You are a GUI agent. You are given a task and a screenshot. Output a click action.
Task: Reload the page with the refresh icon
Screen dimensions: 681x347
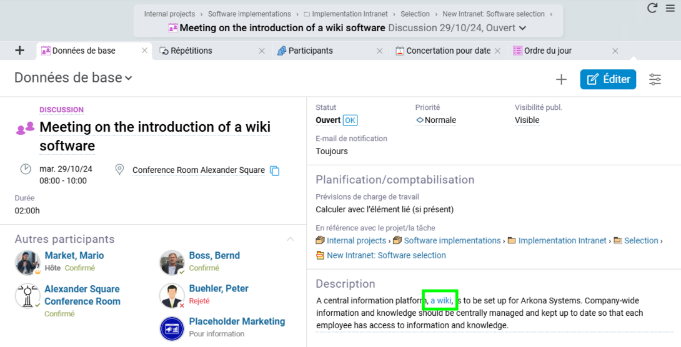pyautogui.click(x=652, y=8)
